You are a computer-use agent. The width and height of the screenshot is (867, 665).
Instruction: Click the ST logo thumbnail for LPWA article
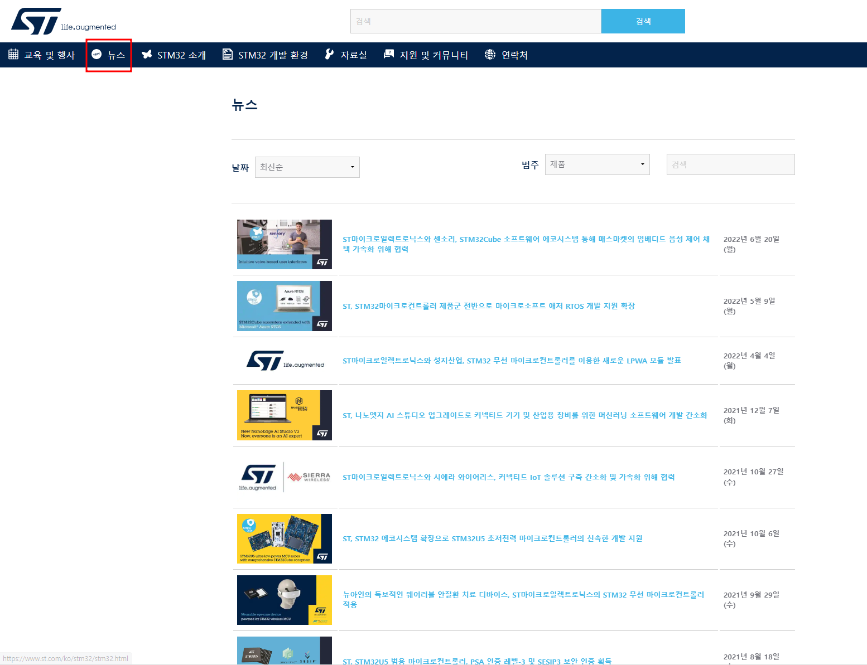click(285, 361)
